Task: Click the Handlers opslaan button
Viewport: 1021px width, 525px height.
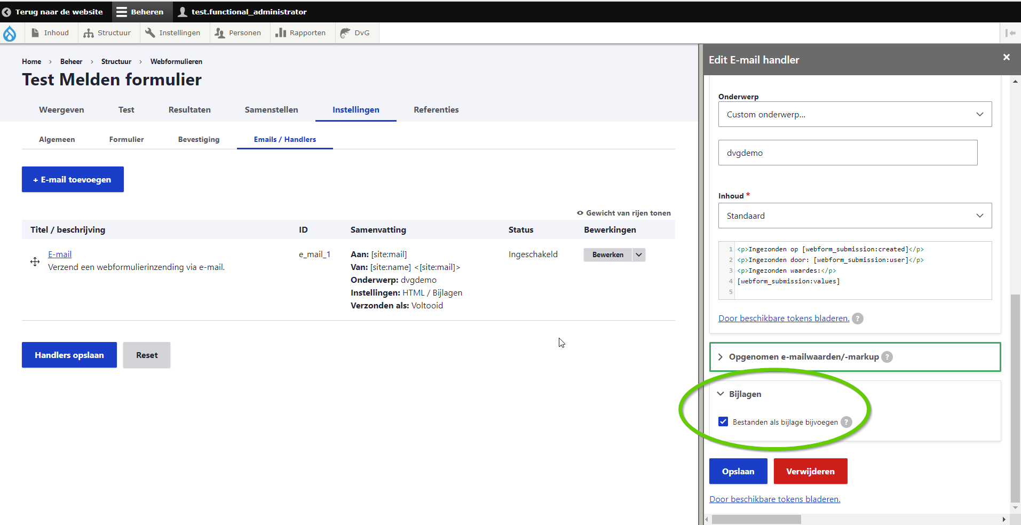Action: coord(69,355)
